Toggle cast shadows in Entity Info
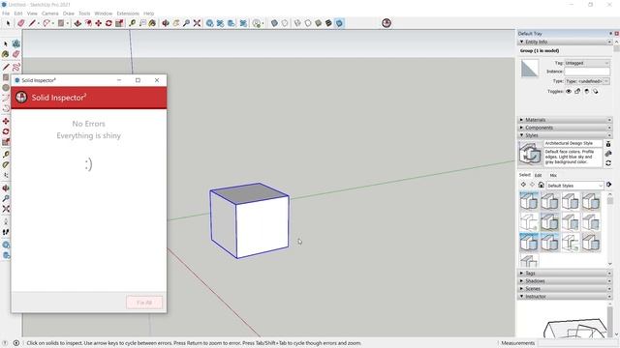This screenshot has height=348, width=620. pos(596,91)
